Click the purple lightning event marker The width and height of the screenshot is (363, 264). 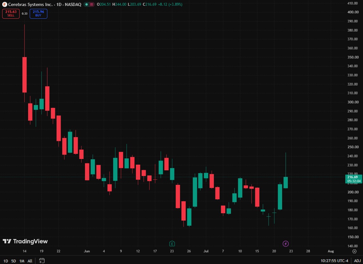pyautogui.click(x=286, y=243)
